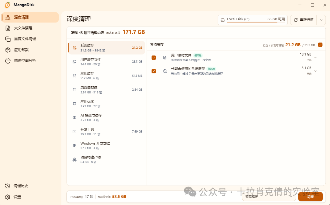330x205 pixels.
Task: Click the 66 GB 可用 label
Action: tap(276, 19)
